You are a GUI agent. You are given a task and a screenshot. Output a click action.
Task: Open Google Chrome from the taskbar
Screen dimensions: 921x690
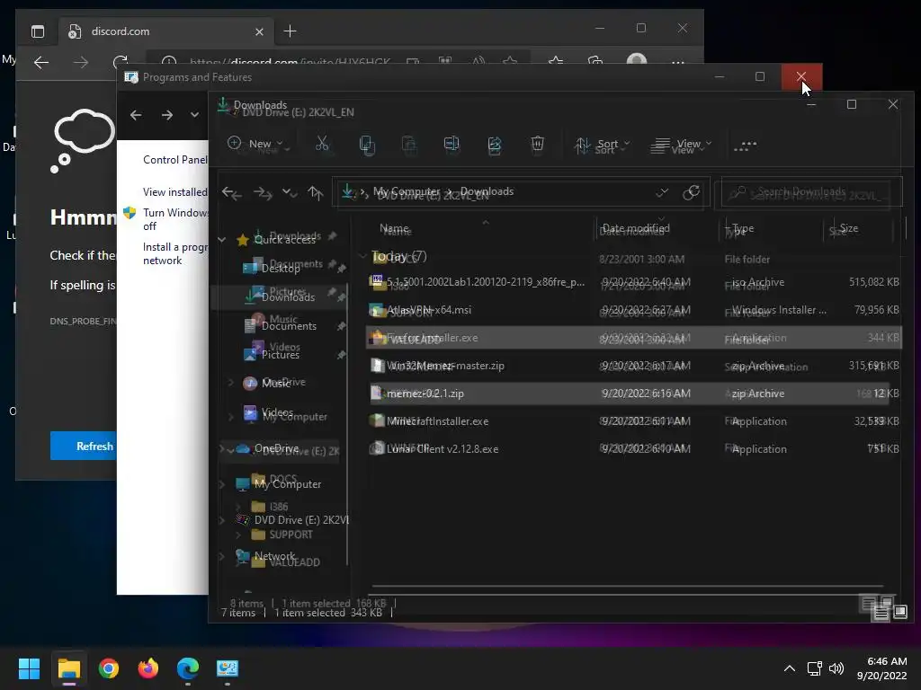109,668
